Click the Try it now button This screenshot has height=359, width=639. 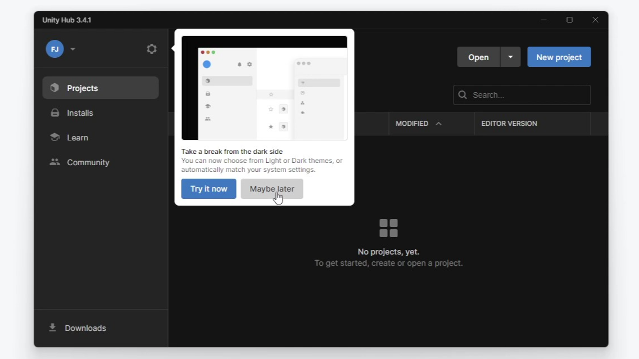[209, 189]
